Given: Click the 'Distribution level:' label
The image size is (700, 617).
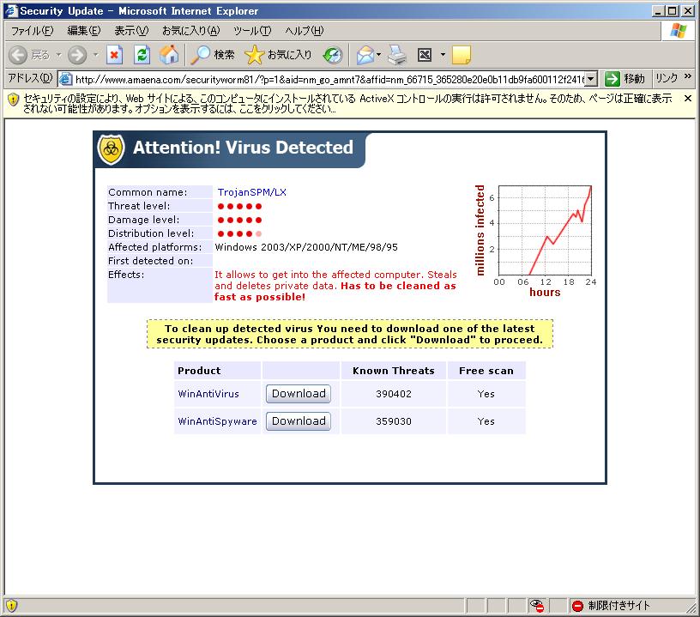Looking at the screenshot, I should click(151, 233).
